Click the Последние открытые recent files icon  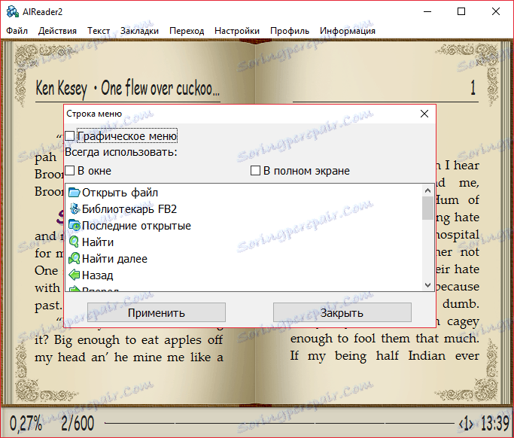pyautogui.click(x=75, y=225)
